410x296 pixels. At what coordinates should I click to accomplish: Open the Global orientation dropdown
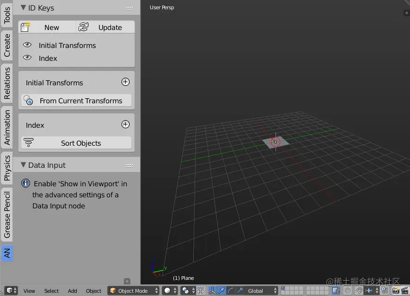coord(261,290)
